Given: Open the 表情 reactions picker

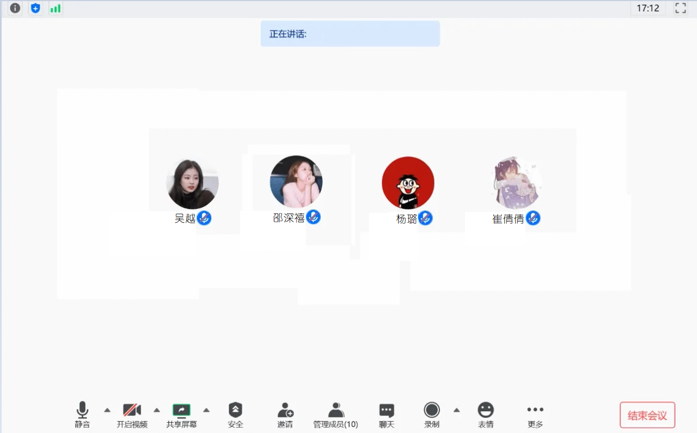Looking at the screenshot, I should (486, 415).
